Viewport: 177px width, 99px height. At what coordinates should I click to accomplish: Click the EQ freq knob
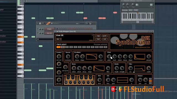(x=108, y=80)
